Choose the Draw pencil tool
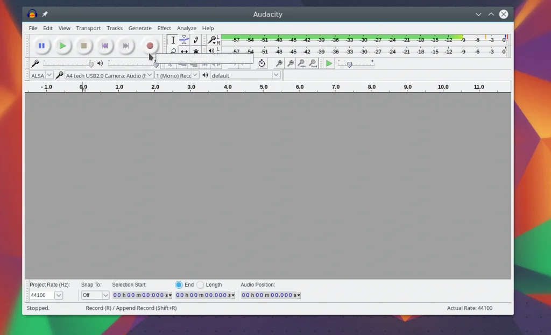This screenshot has height=335, width=551. coord(196,40)
